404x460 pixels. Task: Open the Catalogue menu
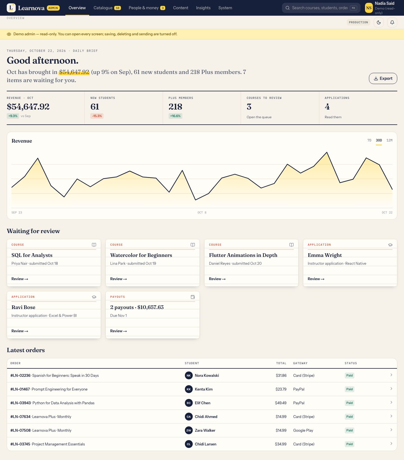point(107,8)
